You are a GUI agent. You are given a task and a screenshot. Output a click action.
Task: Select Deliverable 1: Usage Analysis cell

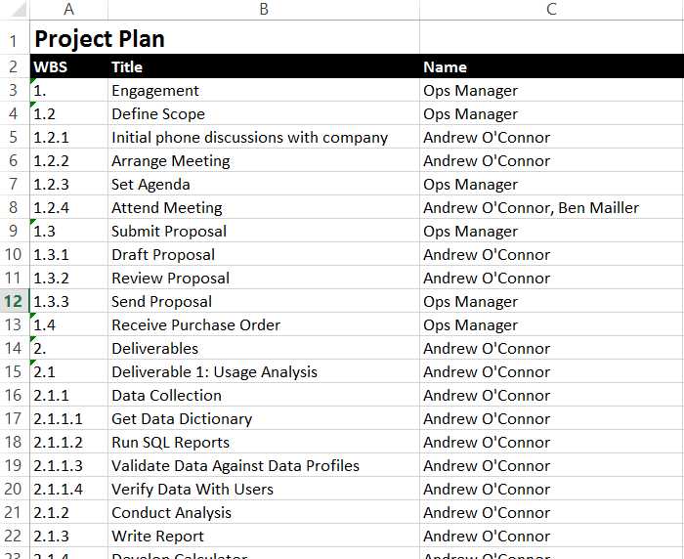264,371
